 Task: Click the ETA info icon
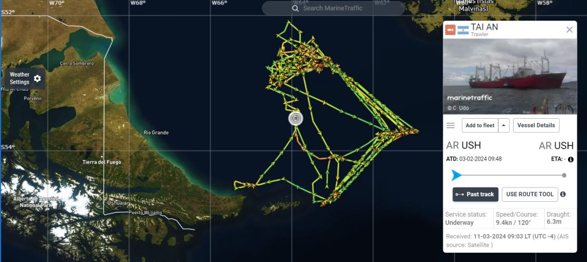tap(570, 159)
